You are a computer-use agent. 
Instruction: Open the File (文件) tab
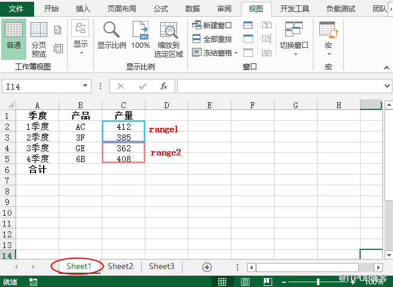(17, 8)
